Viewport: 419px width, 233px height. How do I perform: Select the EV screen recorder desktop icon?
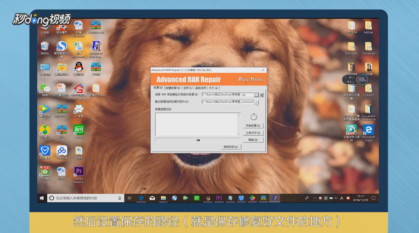79,111
